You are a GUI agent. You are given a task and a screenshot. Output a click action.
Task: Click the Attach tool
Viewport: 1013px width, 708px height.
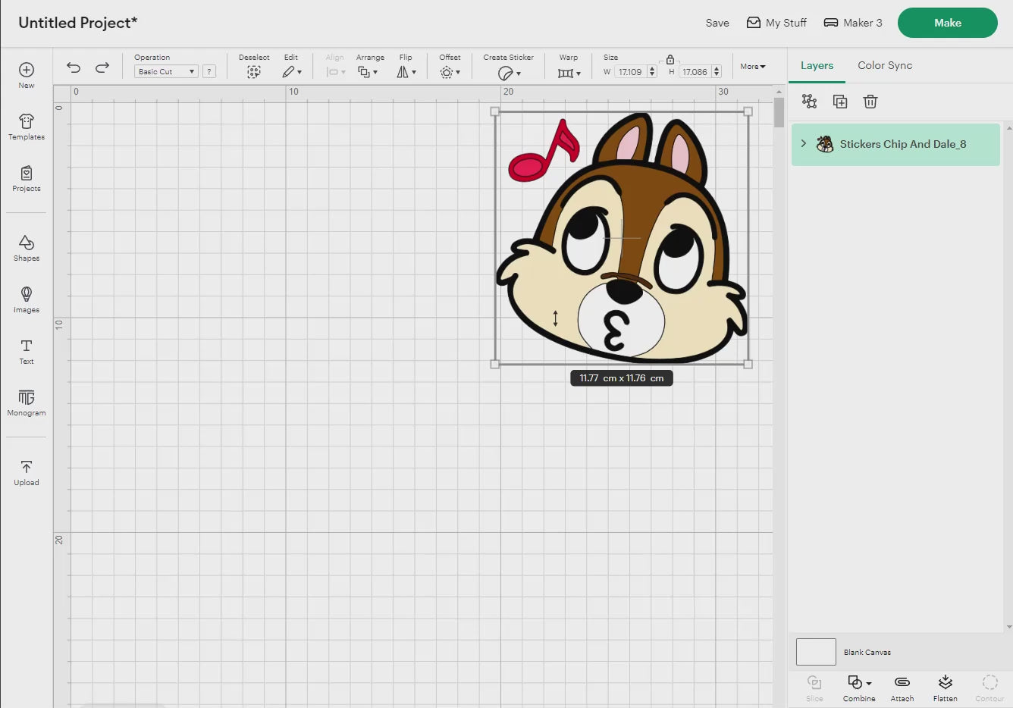[x=902, y=688]
